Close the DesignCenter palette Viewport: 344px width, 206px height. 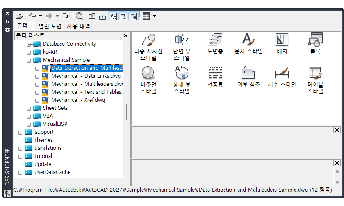8,13
